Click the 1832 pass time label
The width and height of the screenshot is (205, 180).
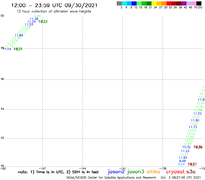(43, 22)
